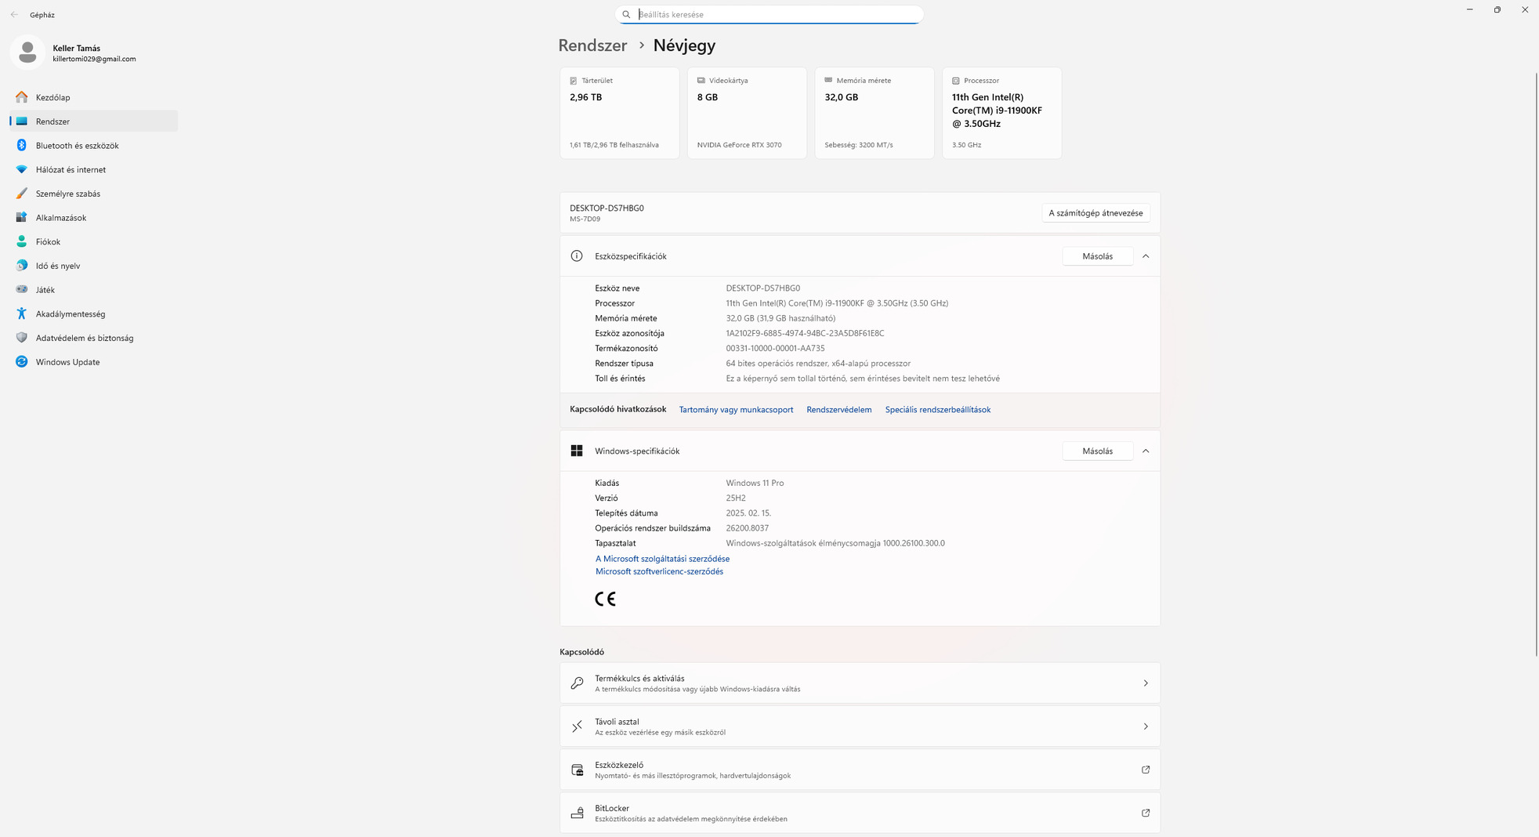Viewport: 1539px width, 837px height.
Task: Click the Adatvédelem és biztonság shield icon
Action: coord(22,338)
